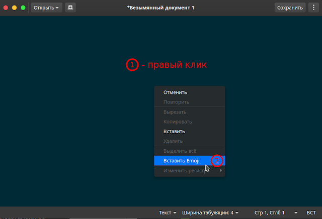322x219 pixels.
Task: Select Повторить in the context menu
Action: point(189,102)
